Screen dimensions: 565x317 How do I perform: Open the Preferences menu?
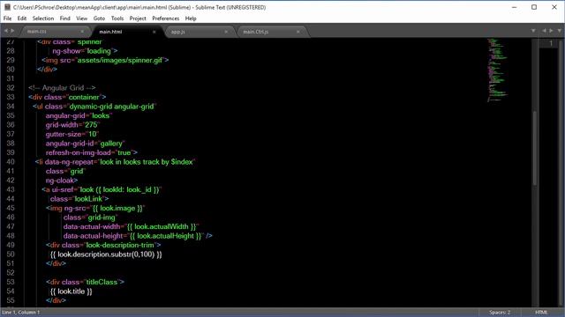coord(165,18)
